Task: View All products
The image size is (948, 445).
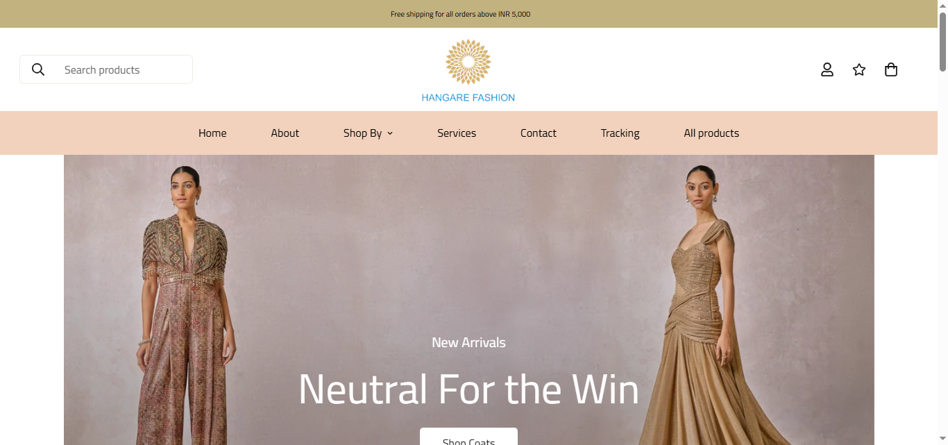Action: [x=711, y=133]
